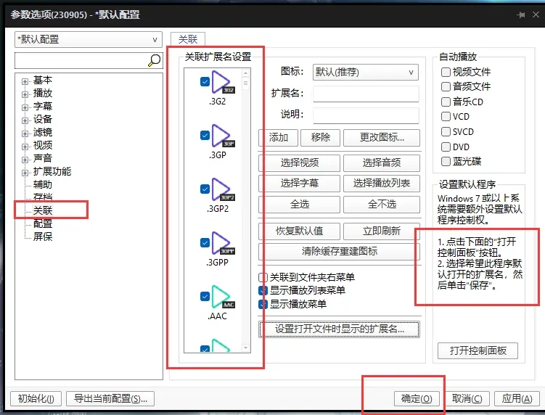Expand the 播放 tree node

25,94
